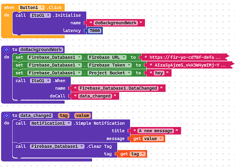Open Firebase_Database1 dropdown in Firebase URL row
The width and height of the screenshot is (235, 167).
click(x=55, y=57)
